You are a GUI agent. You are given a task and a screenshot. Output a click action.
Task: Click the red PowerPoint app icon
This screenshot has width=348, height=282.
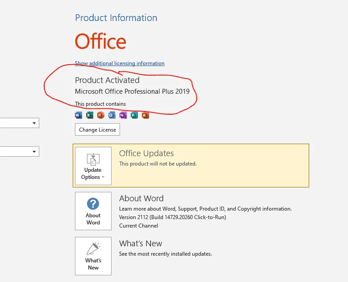[101, 115]
